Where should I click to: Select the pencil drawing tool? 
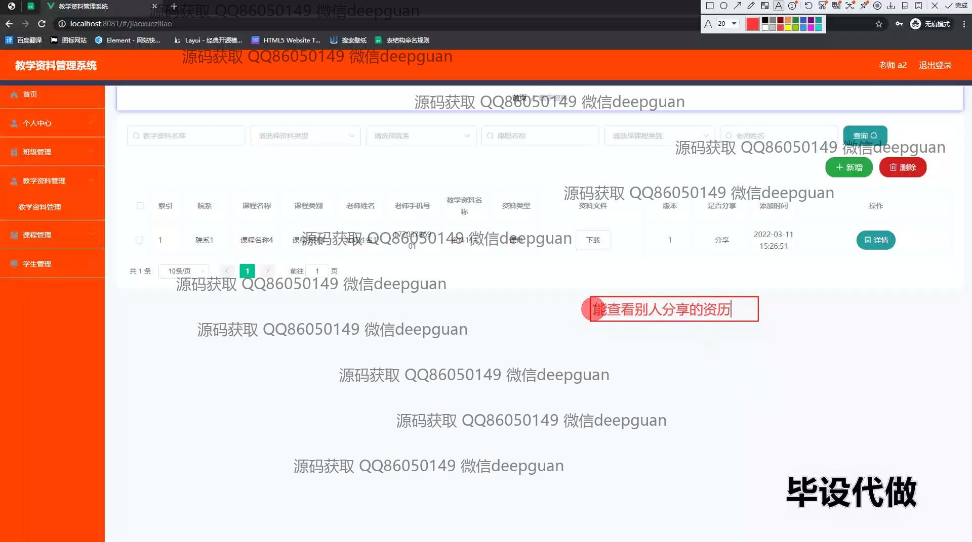click(751, 6)
